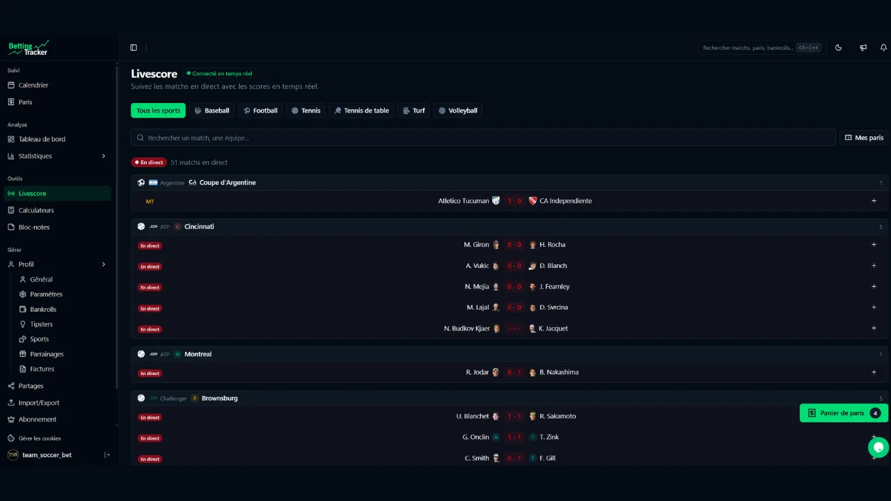
Task: Open notifications via the bell icon
Action: pyautogui.click(x=884, y=47)
